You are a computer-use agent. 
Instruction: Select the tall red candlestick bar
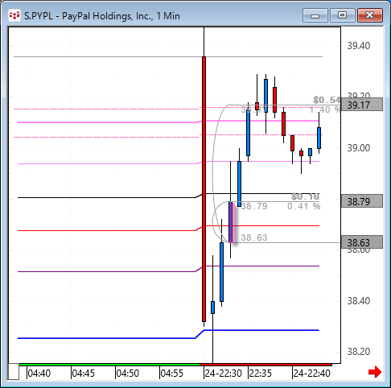[204, 189]
